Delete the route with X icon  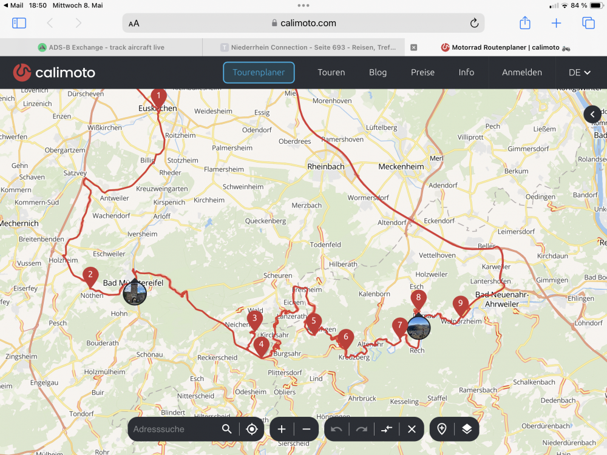tap(412, 429)
